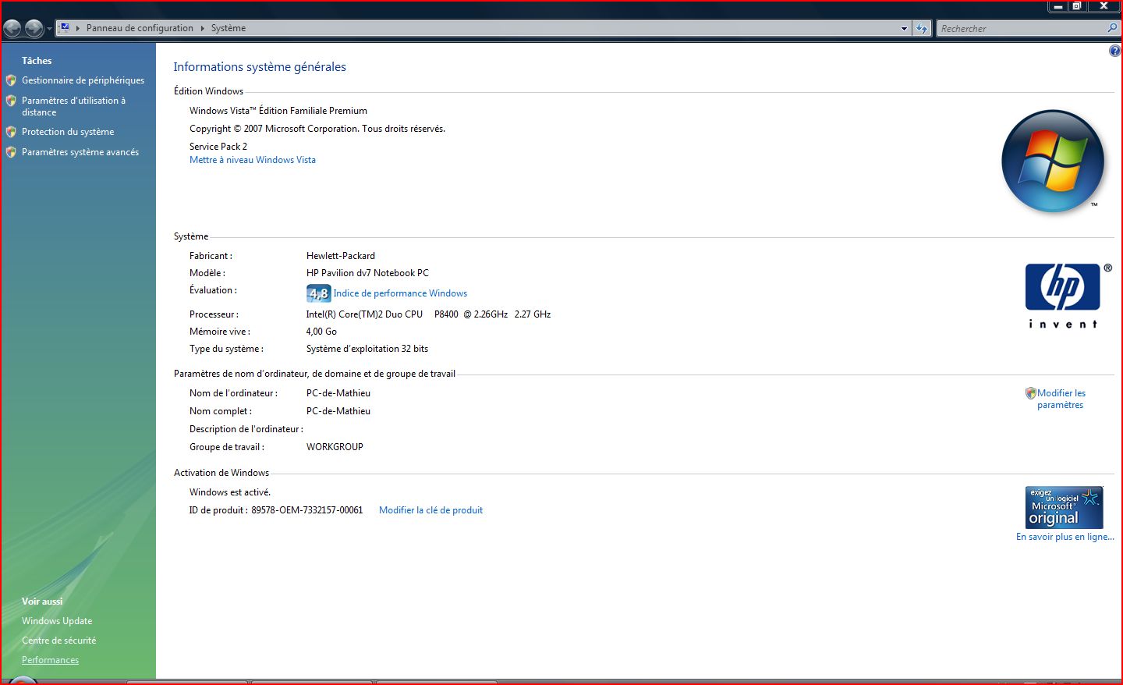Click product ID 89578-OEM-7332157-00061

[307, 510]
